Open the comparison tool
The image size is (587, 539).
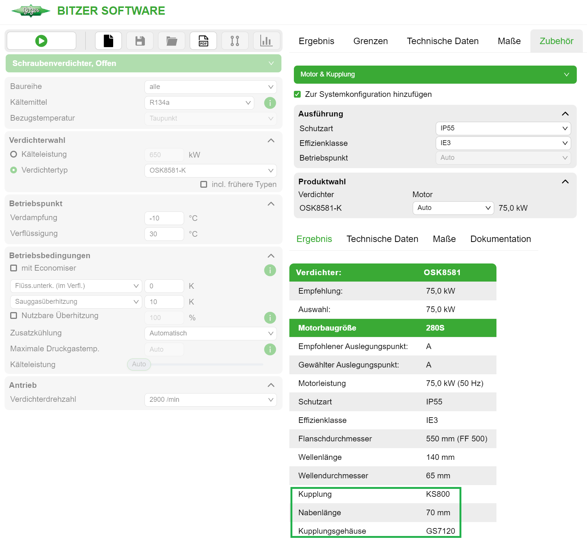[235, 40]
